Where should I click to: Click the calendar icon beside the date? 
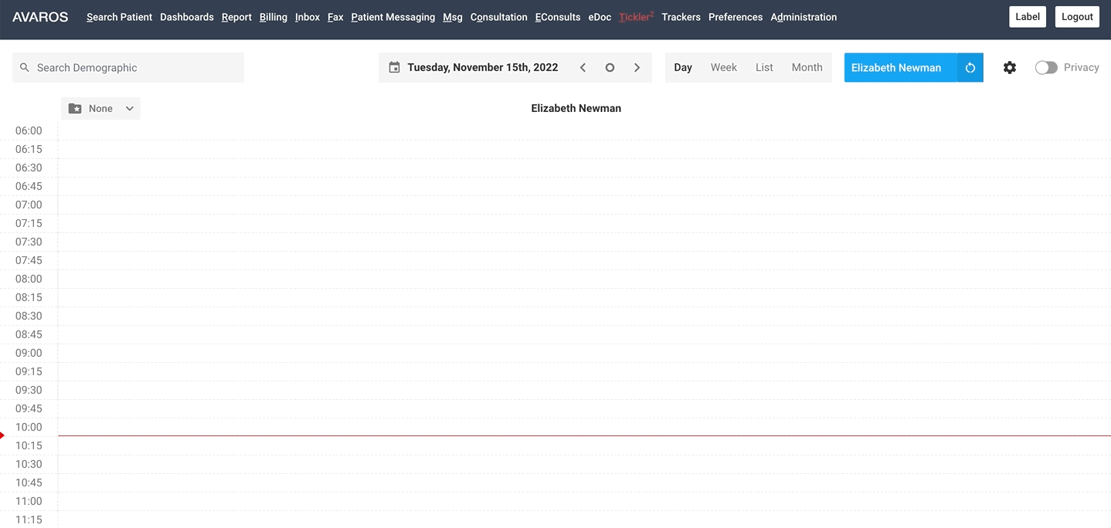[395, 67]
